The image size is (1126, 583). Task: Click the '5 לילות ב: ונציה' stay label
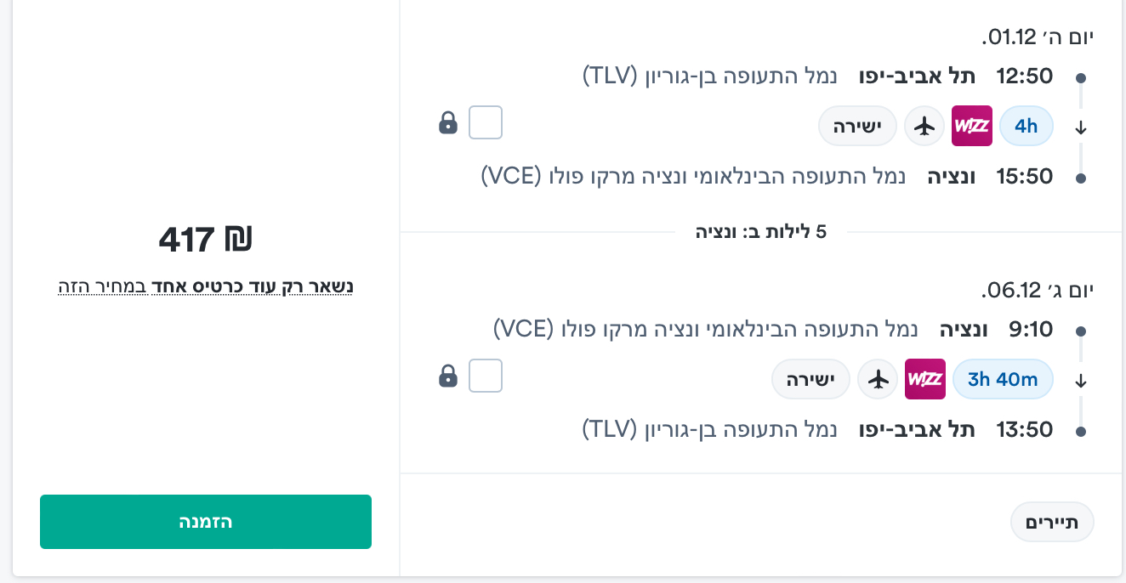[x=761, y=231]
